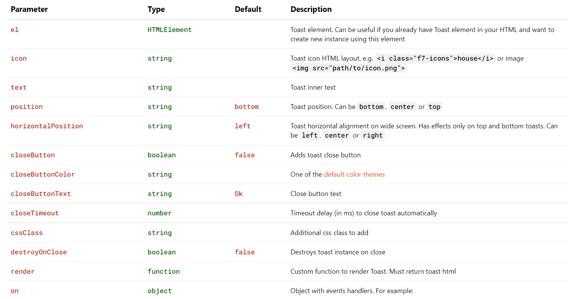Click the Type column header
568x299 pixels.
[156, 9]
